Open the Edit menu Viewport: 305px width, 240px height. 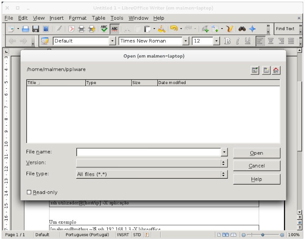[23, 18]
